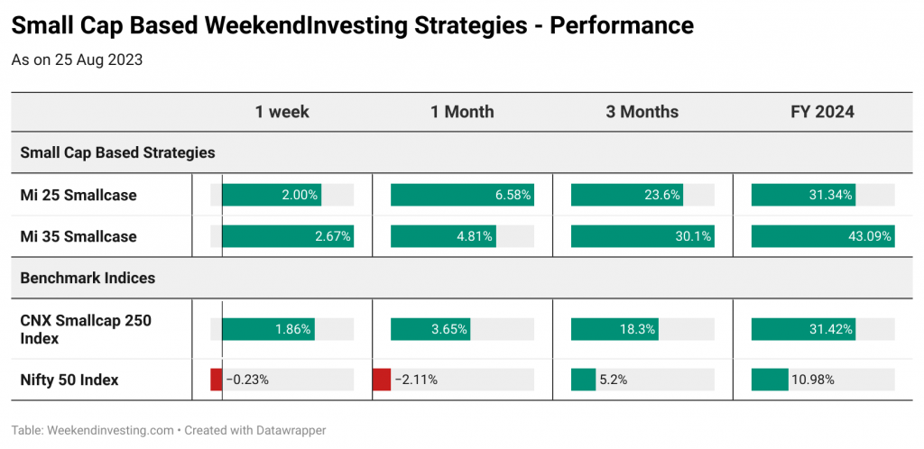Viewport: 924px width, 449px height.
Task: Select the Nifty 50 Index row label
Action: (69, 380)
